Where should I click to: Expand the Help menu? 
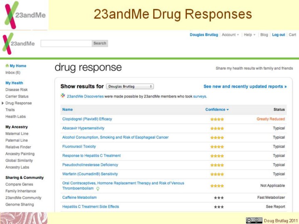[x=250, y=35]
